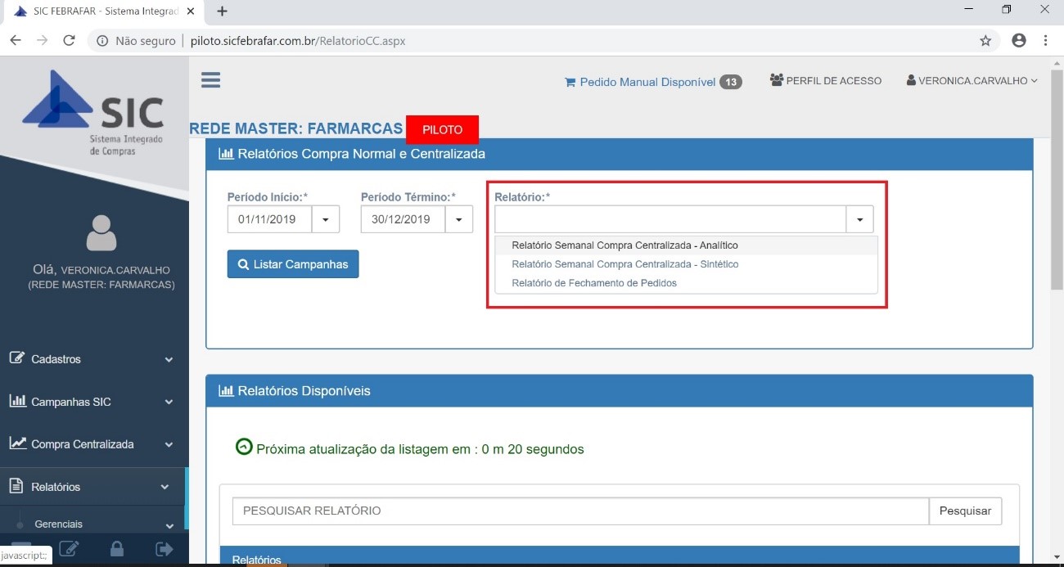
Task: Toggle the hamburger sidebar menu
Action: 210,79
